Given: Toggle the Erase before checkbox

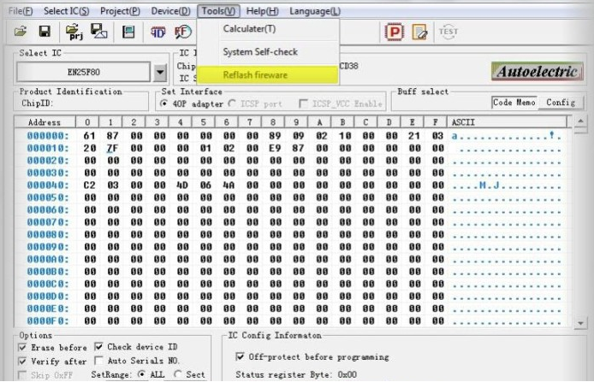Looking at the screenshot, I should coord(22,347).
